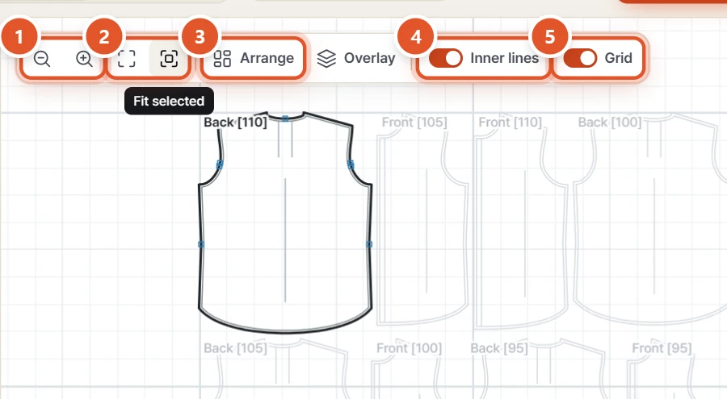Click the zoom in magnifier icon
This screenshot has height=399, width=727.
point(84,59)
